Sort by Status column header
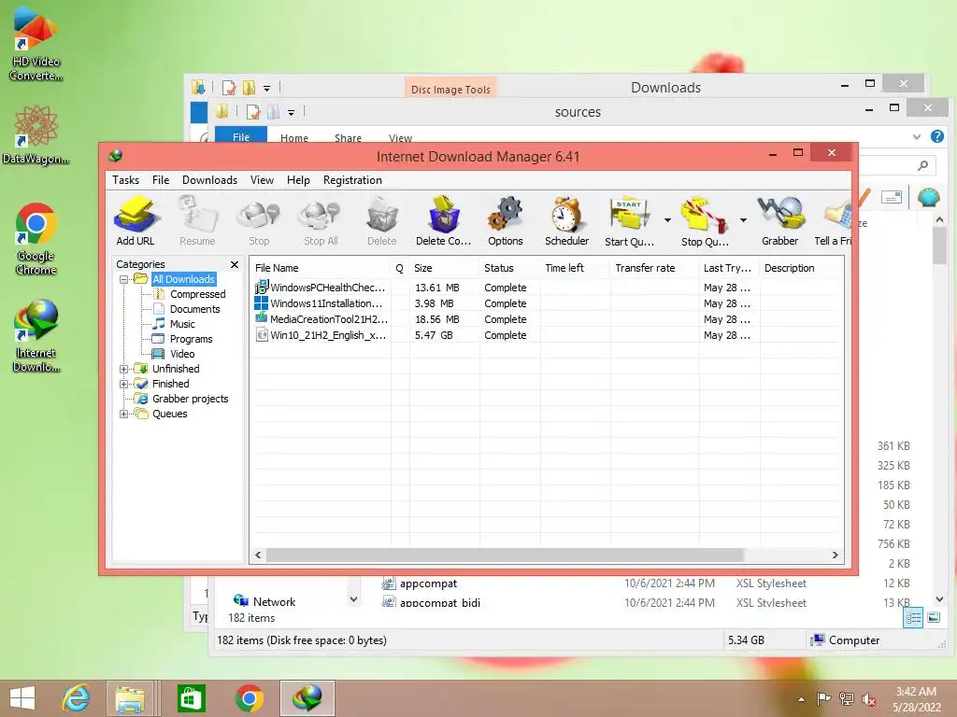The width and height of the screenshot is (957, 717). coord(509,268)
